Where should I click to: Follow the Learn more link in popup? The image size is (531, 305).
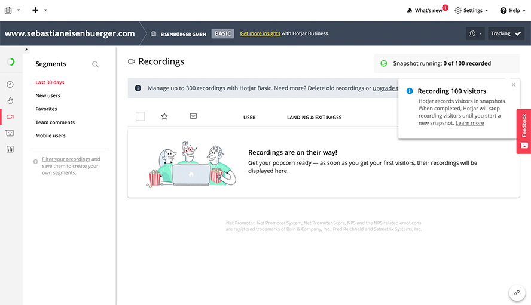(x=469, y=123)
